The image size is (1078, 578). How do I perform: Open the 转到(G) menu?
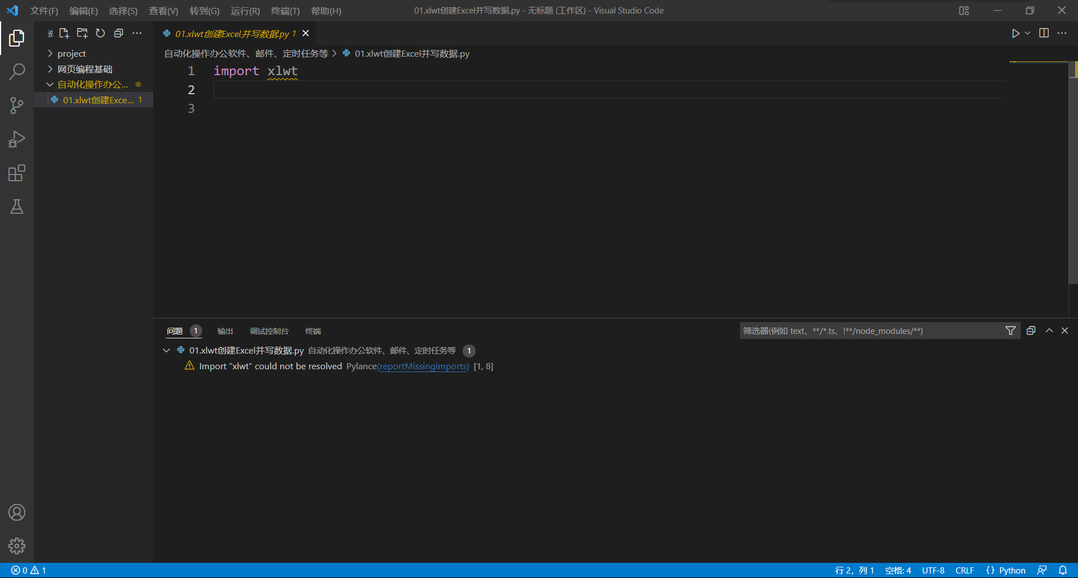click(x=204, y=11)
